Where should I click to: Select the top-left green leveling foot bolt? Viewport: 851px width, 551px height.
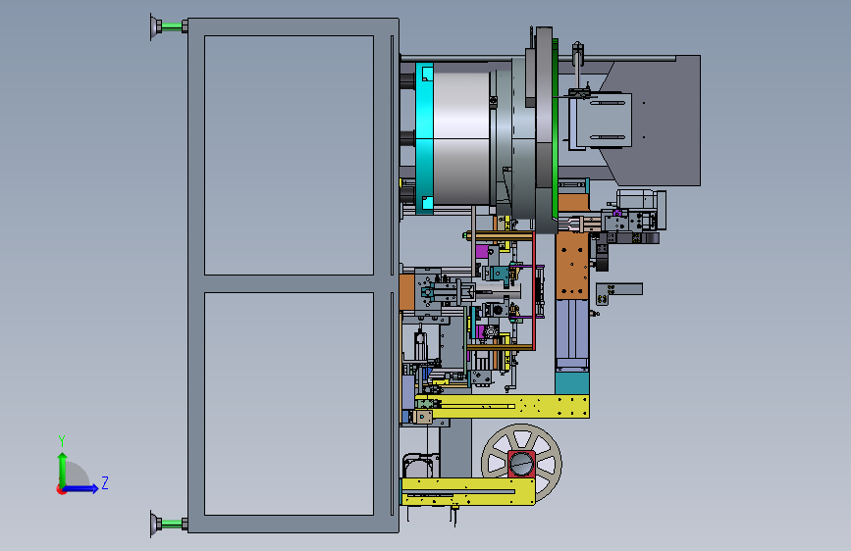tap(172, 26)
